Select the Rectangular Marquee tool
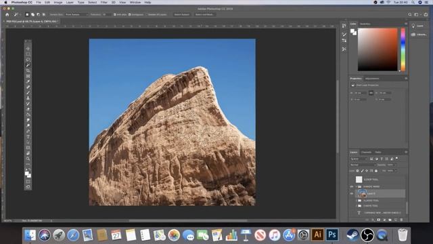433x244 pixels. (28, 54)
